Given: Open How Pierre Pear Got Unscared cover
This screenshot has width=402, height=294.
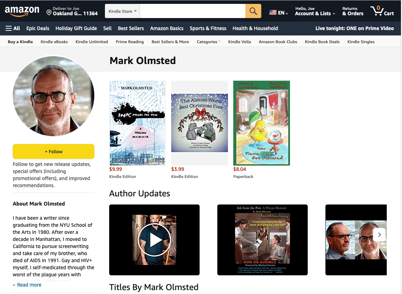Looking at the screenshot, I should coord(262,123).
